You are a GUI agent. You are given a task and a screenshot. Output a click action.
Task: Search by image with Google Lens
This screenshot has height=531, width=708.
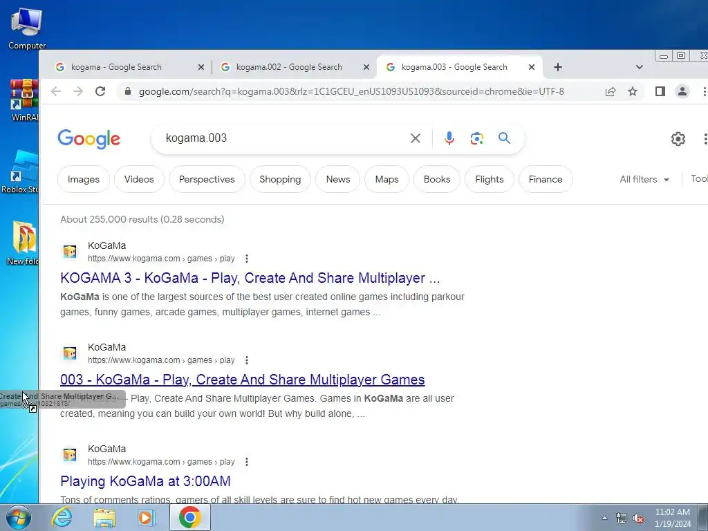[x=477, y=138]
